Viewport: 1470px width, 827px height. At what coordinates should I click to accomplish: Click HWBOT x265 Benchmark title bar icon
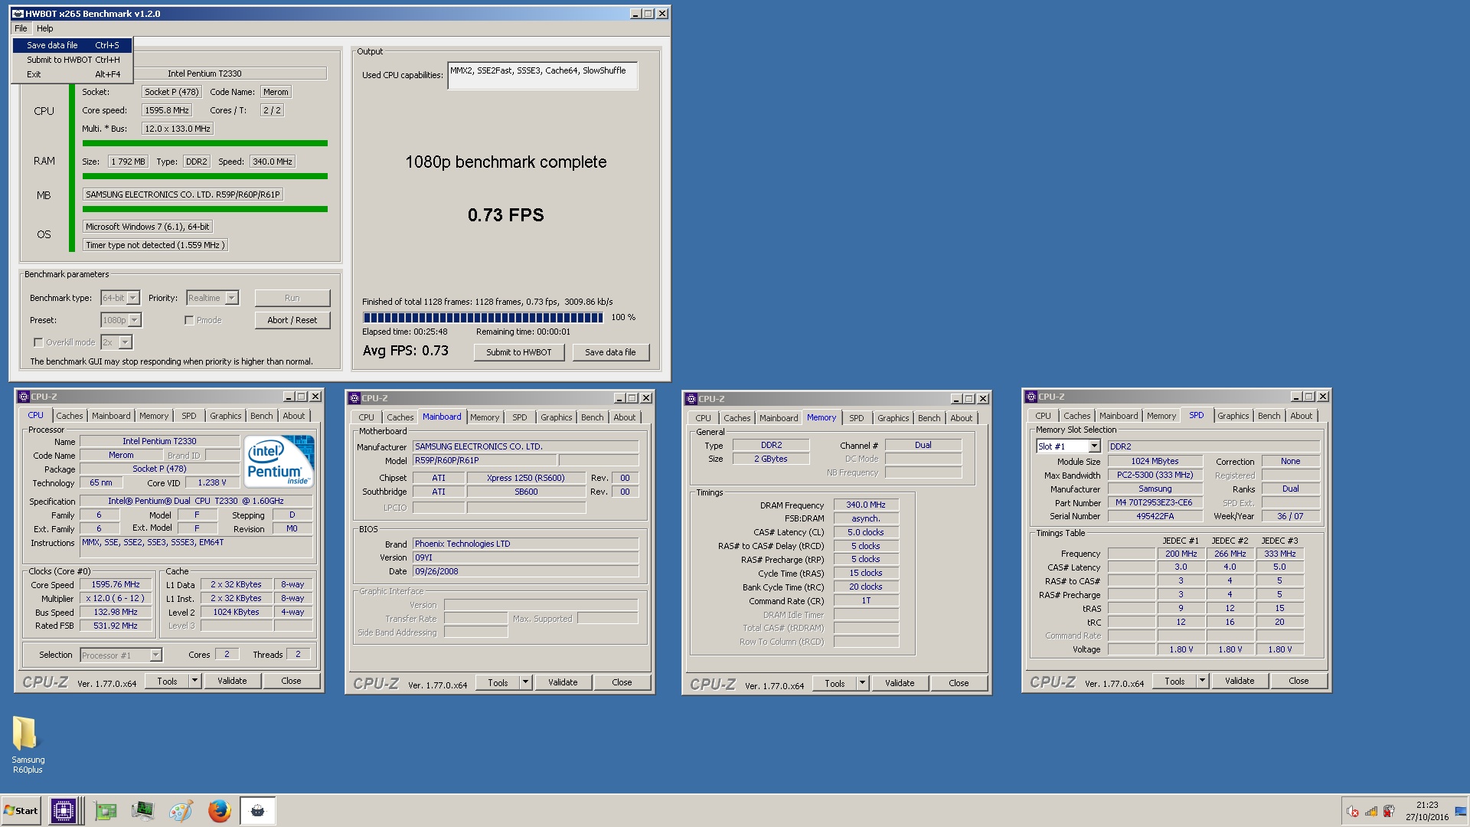[18, 14]
